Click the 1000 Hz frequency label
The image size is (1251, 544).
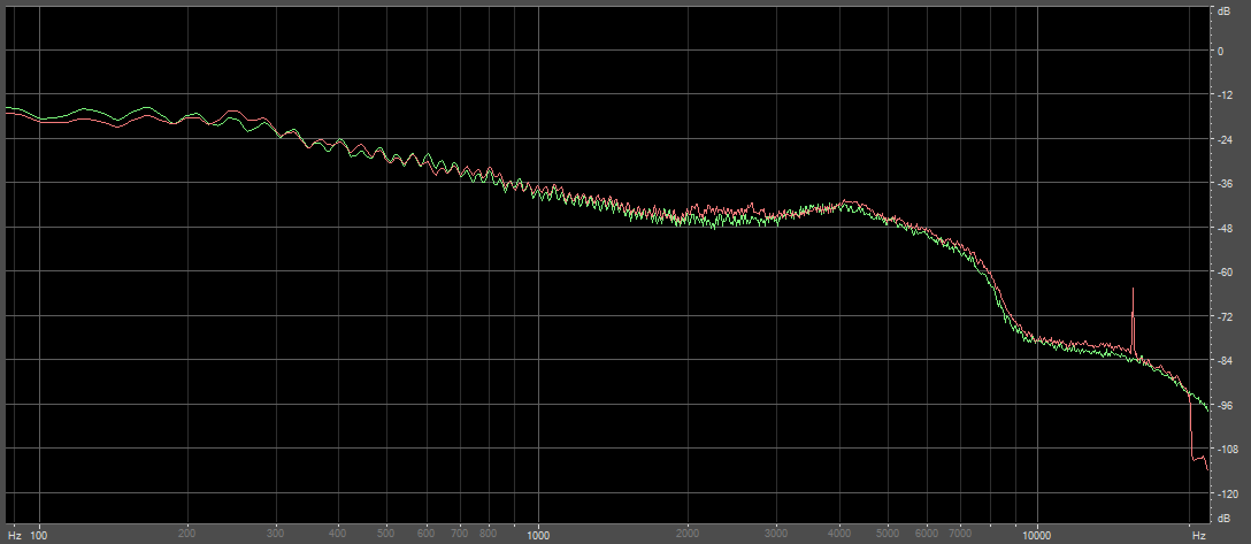[538, 536]
